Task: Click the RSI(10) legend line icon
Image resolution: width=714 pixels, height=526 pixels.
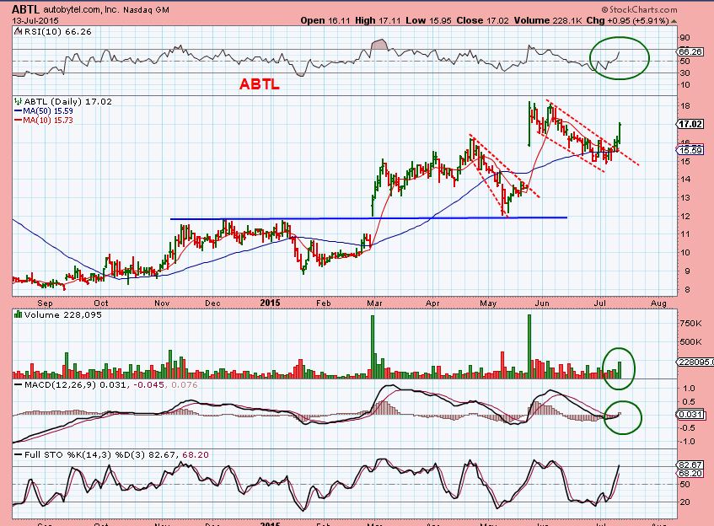Action: pyautogui.click(x=18, y=31)
